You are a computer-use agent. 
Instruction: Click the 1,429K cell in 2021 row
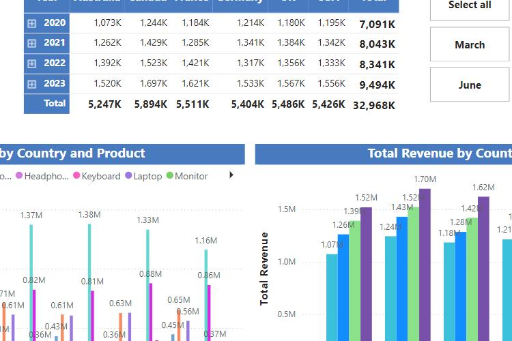coord(154,43)
